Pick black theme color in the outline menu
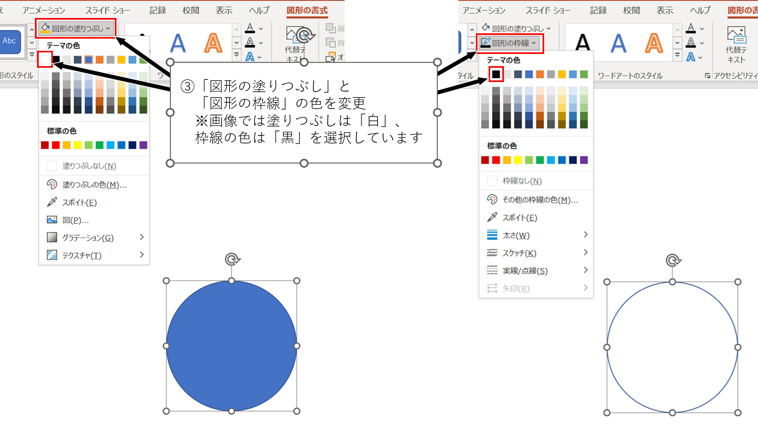This screenshot has width=758, height=427. click(x=496, y=74)
